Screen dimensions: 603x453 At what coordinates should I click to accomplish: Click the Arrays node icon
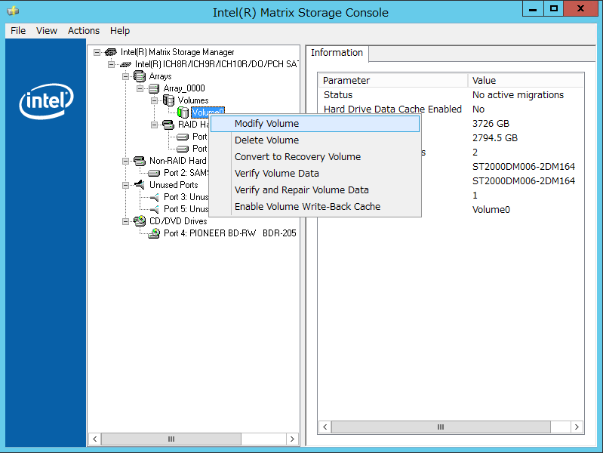pyautogui.click(x=139, y=76)
